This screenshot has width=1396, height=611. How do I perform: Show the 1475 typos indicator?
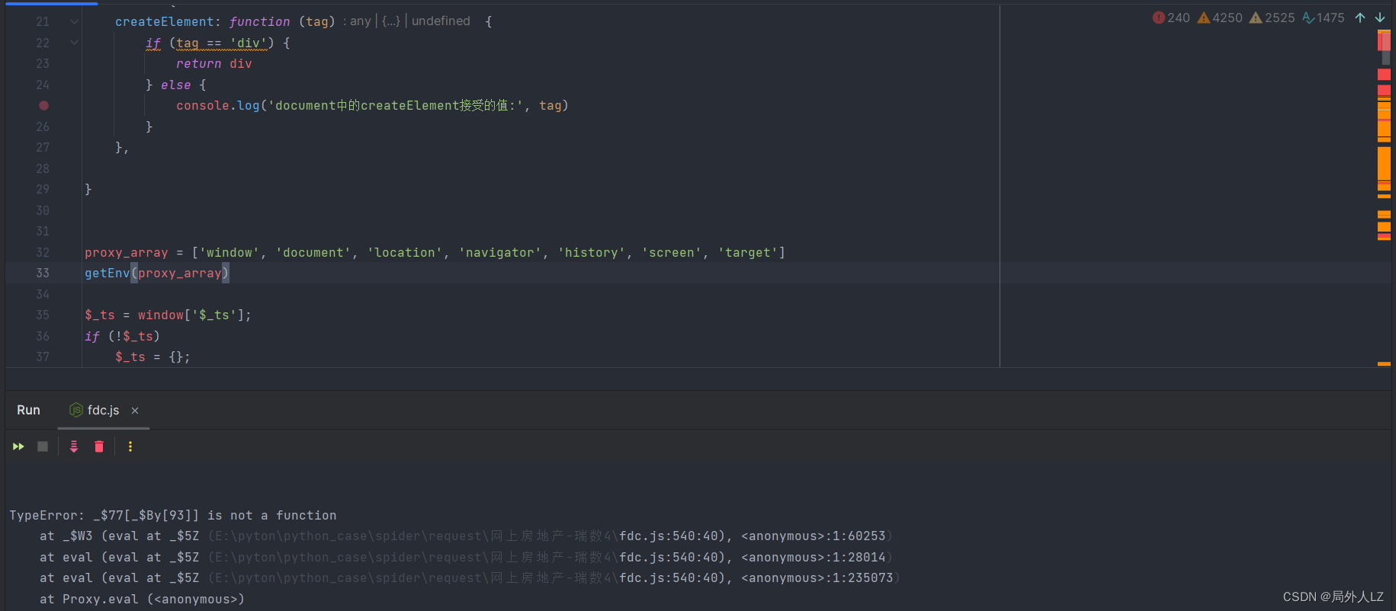pos(1324,18)
